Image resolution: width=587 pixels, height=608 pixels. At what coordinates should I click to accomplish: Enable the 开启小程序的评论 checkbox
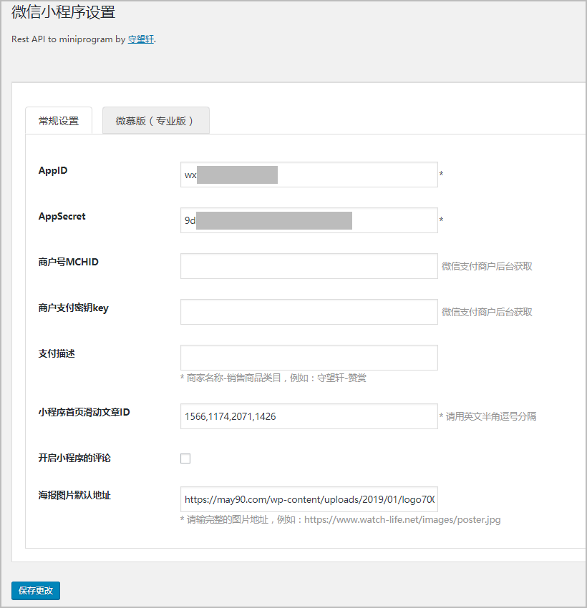[x=185, y=458]
